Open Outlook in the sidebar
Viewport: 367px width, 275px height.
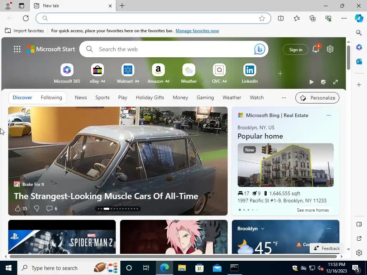coord(359,62)
